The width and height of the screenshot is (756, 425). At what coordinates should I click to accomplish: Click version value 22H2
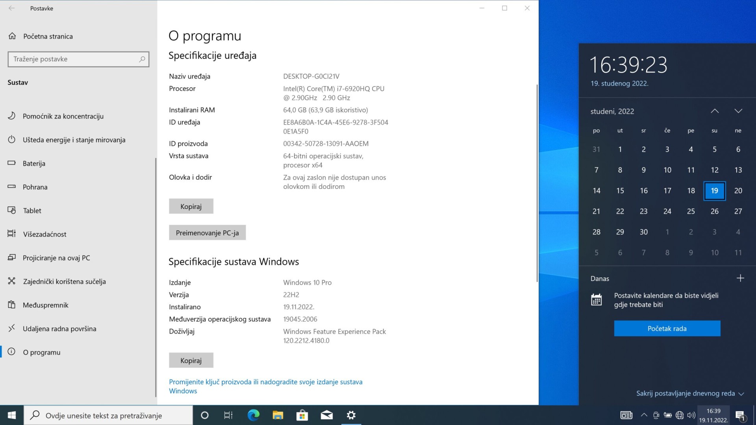coord(291,295)
